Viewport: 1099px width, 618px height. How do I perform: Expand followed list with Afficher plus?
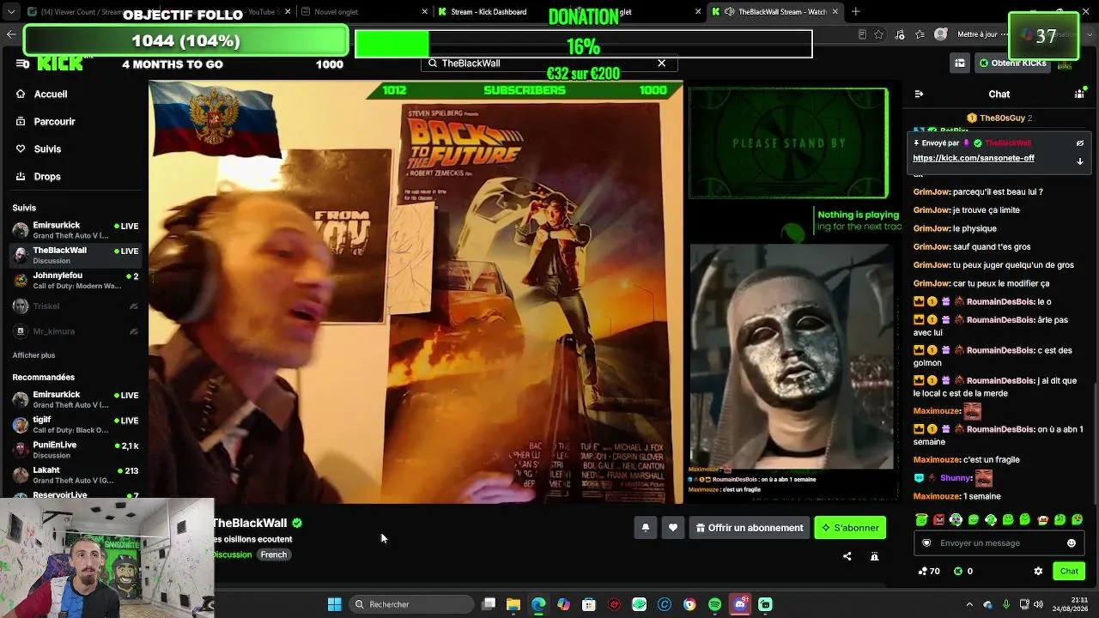(33, 355)
